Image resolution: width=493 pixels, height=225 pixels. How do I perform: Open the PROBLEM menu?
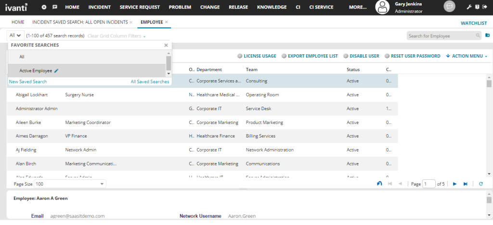pyautogui.click(x=180, y=7)
